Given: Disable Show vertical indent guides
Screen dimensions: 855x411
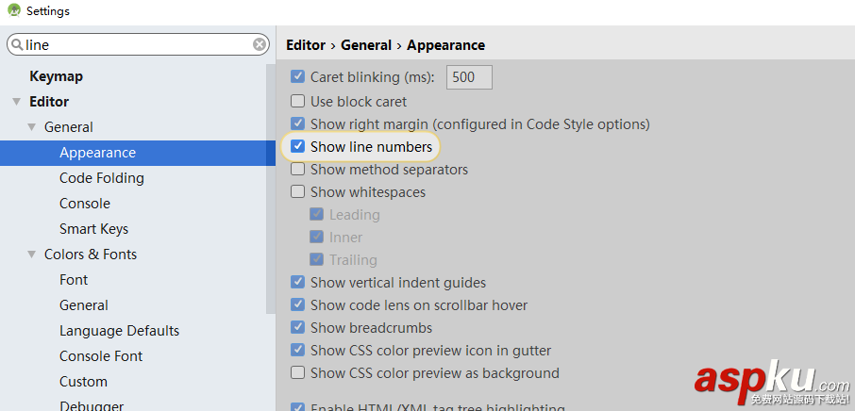Looking at the screenshot, I should 298,283.
